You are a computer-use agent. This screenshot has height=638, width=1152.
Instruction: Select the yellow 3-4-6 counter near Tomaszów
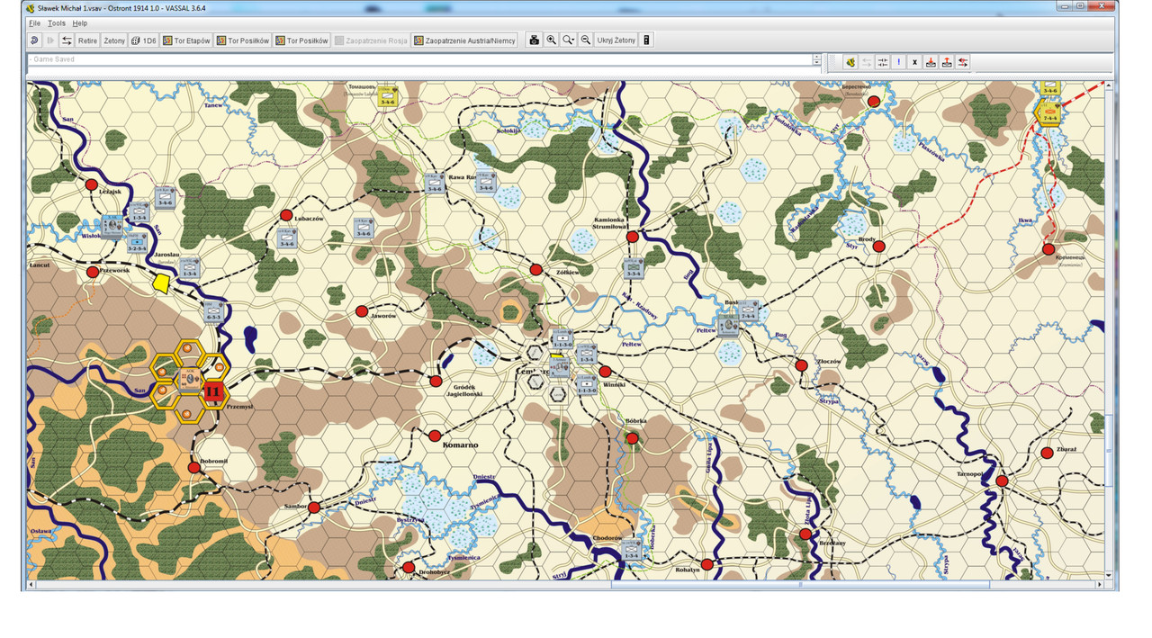388,96
